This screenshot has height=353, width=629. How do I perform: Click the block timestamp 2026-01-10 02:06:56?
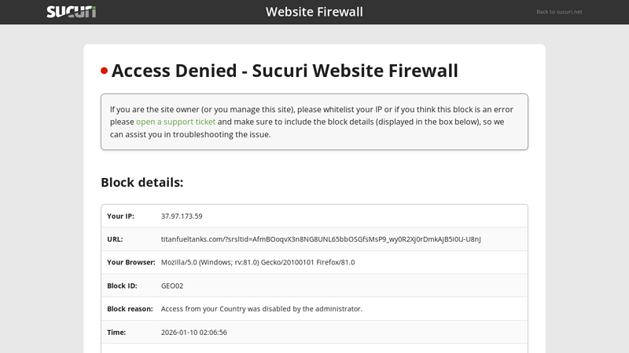pyautogui.click(x=194, y=332)
